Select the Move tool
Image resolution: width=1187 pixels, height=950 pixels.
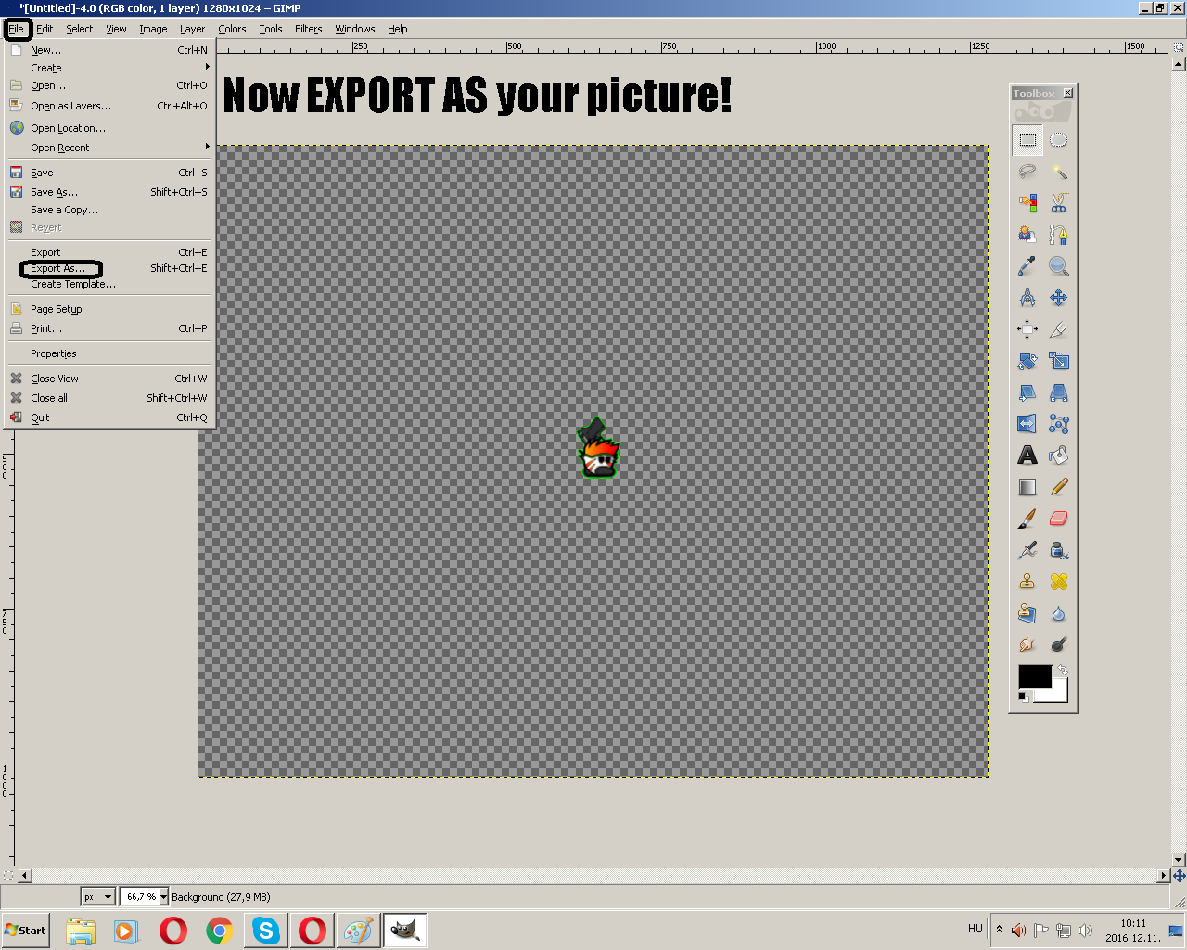pos(1058,298)
